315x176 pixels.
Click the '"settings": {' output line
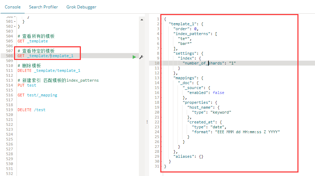point(188,53)
